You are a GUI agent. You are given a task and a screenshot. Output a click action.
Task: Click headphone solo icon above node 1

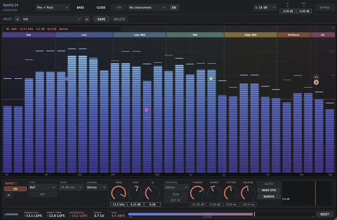pyautogui.click(x=316, y=77)
